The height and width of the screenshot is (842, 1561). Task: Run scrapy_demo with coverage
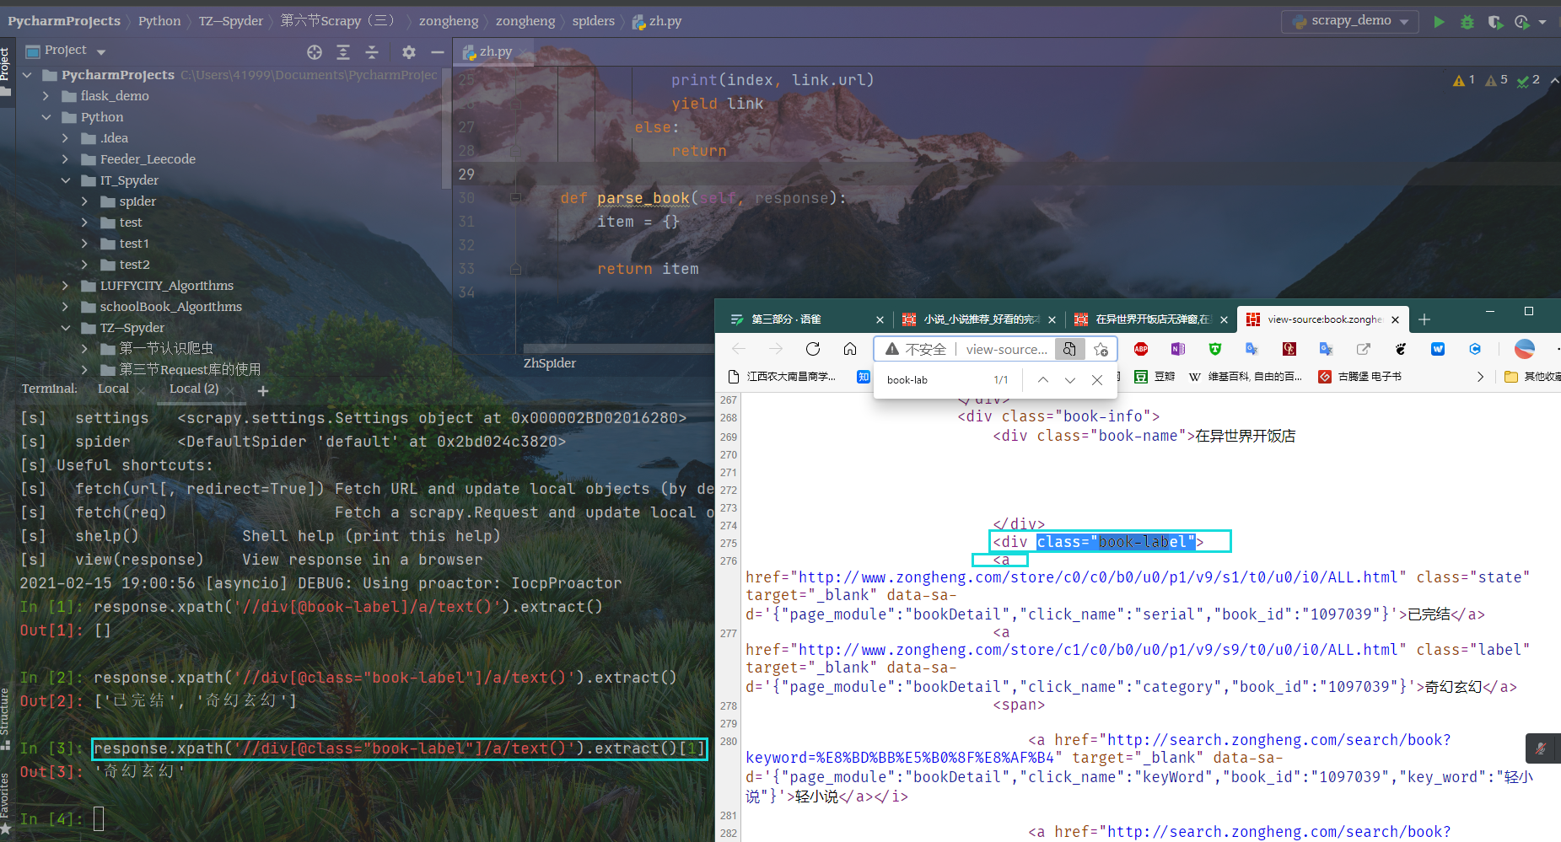[x=1494, y=22]
